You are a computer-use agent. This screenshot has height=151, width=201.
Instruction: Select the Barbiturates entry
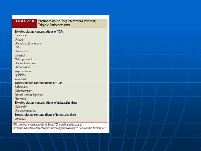tap(21, 87)
